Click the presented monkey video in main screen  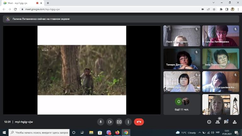[x=82, y=70]
